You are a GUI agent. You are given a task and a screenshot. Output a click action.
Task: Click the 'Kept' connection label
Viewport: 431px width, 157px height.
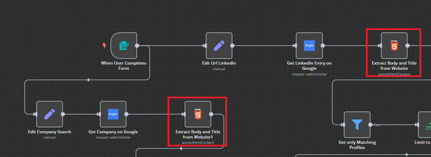377,125
